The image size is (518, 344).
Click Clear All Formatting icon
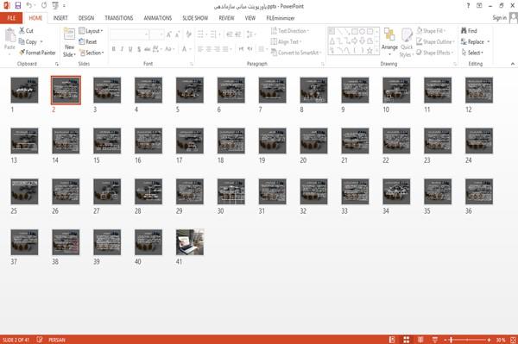point(188,34)
